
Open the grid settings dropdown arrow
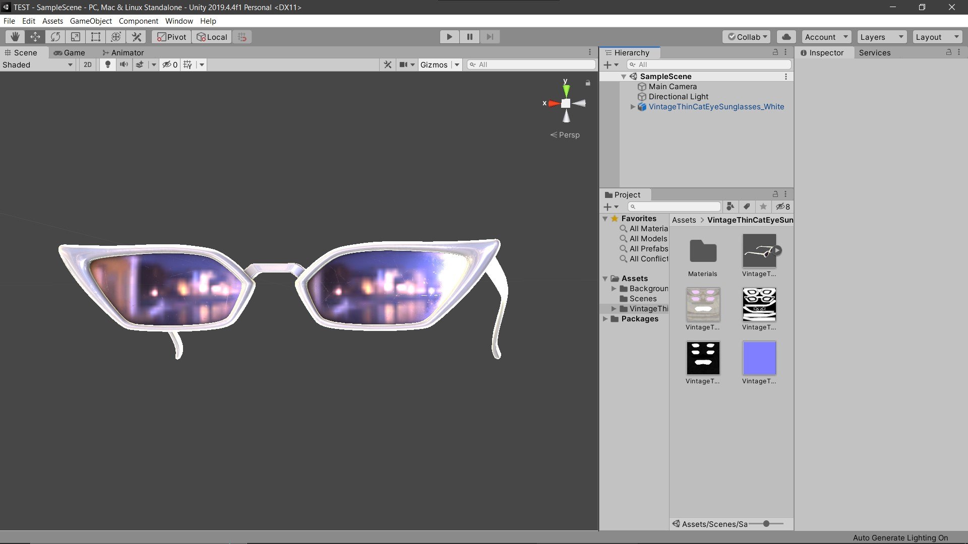tap(202, 64)
